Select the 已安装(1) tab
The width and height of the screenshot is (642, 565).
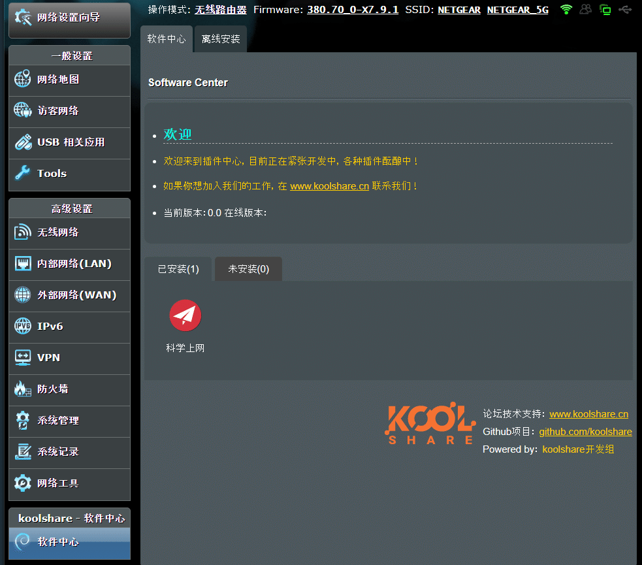tap(178, 269)
